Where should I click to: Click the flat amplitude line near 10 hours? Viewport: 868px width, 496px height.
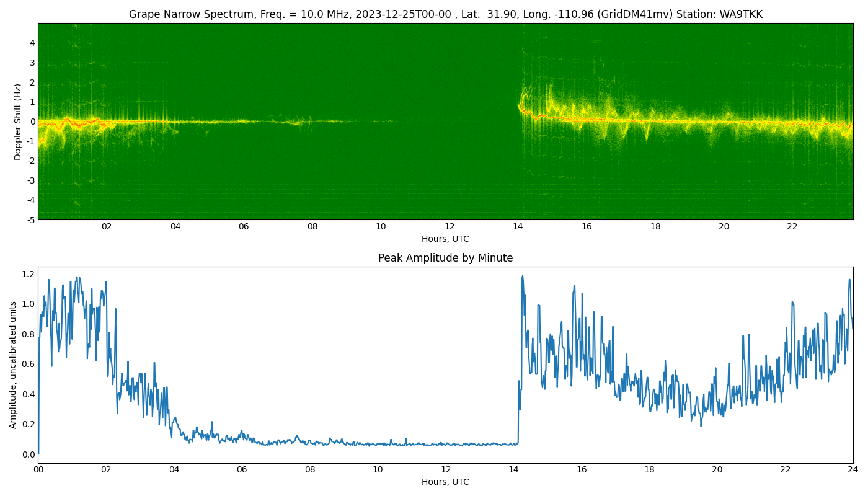click(x=378, y=444)
